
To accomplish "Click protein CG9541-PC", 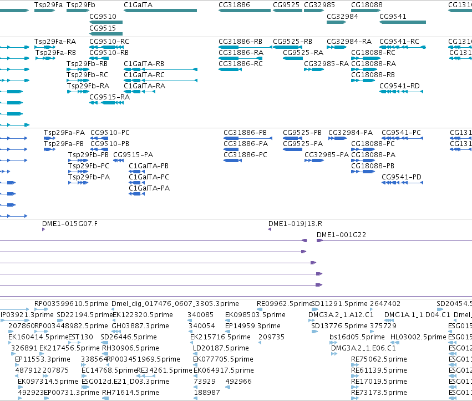I will 403,138.
